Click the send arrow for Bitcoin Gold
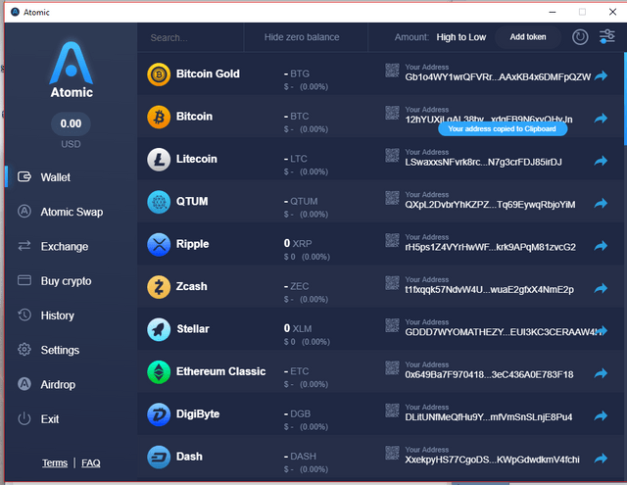The image size is (627, 485). [x=601, y=75]
